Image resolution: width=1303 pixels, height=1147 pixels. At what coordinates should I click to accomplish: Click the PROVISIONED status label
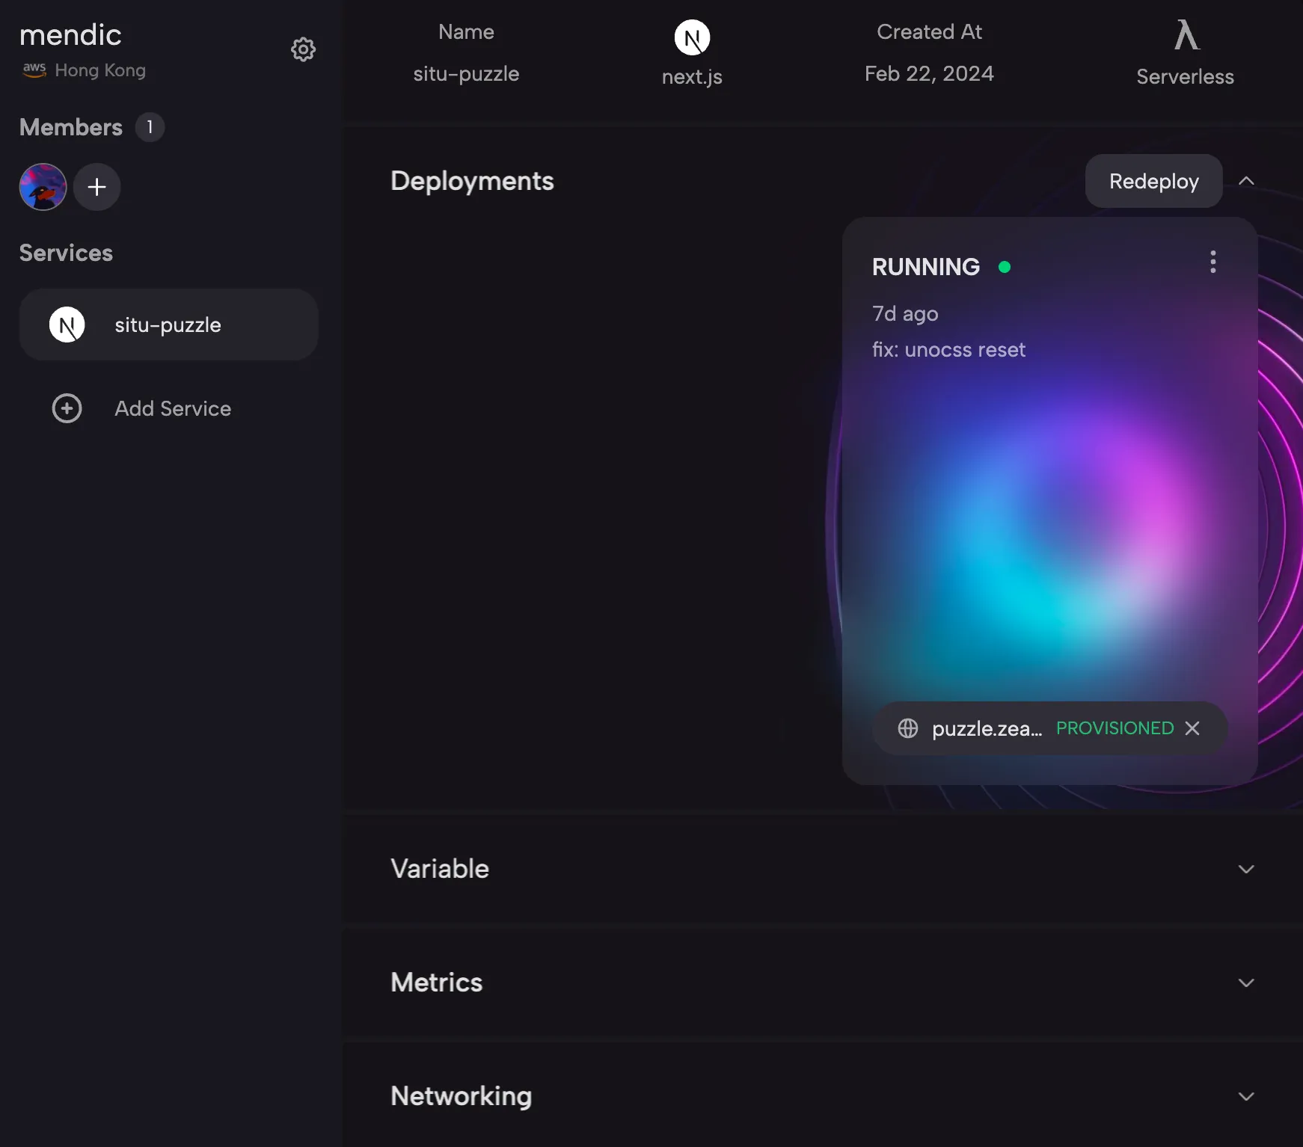1115,728
